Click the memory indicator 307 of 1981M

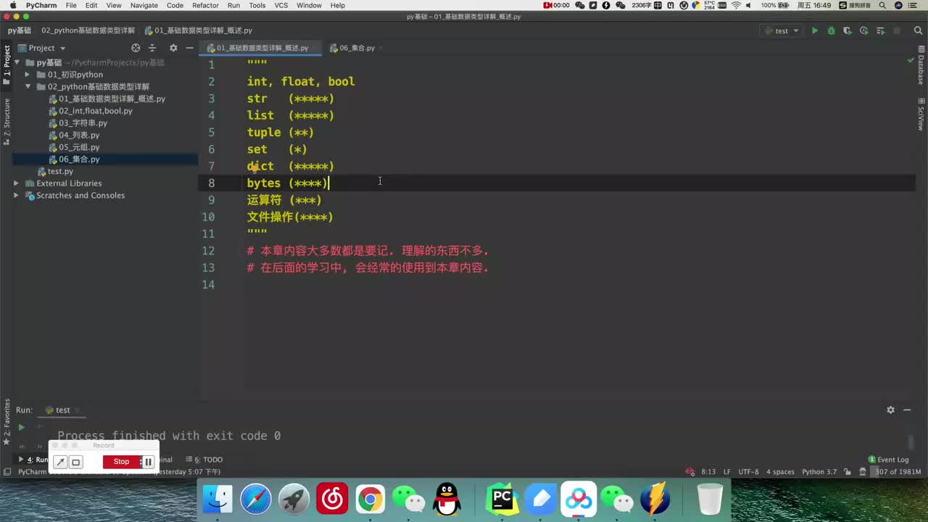898,472
